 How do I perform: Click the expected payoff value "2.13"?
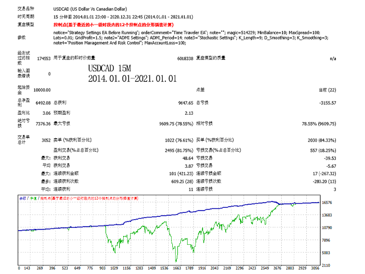(189, 113)
